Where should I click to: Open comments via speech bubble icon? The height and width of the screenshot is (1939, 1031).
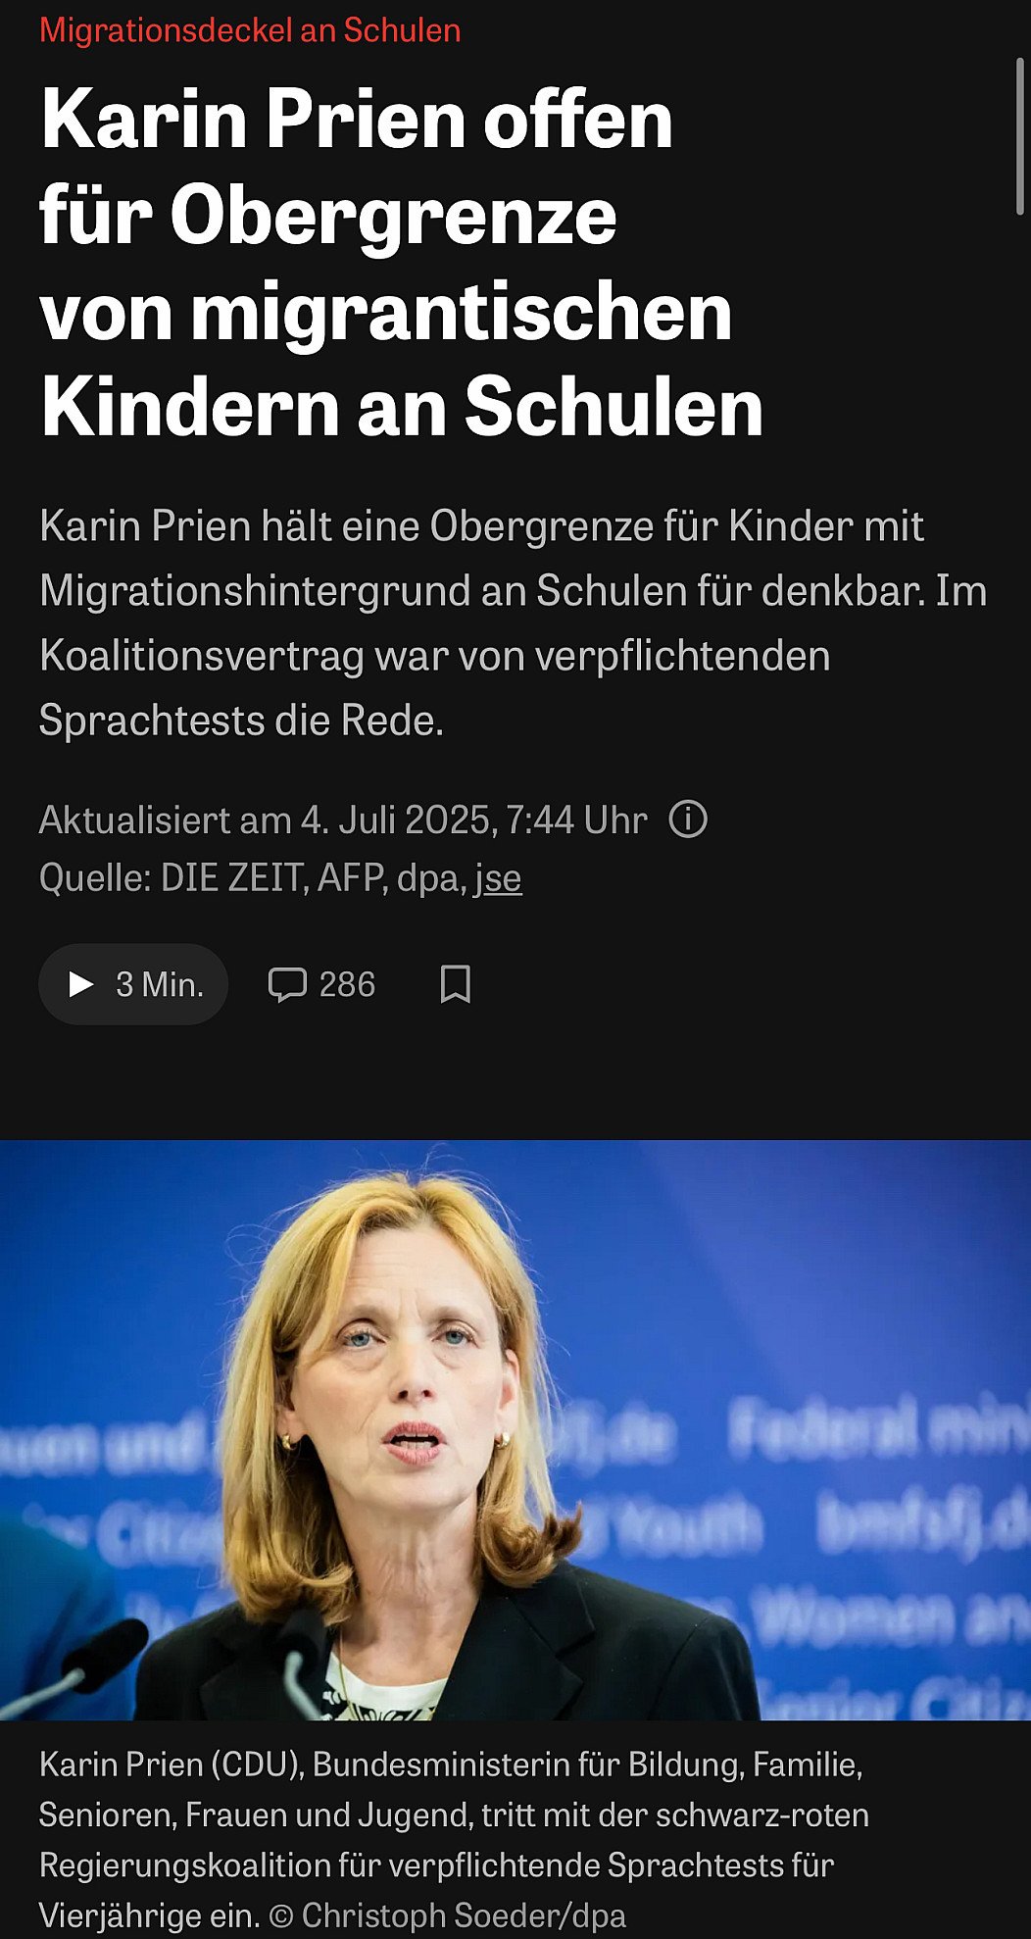pyautogui.click(x=287, y=984)
